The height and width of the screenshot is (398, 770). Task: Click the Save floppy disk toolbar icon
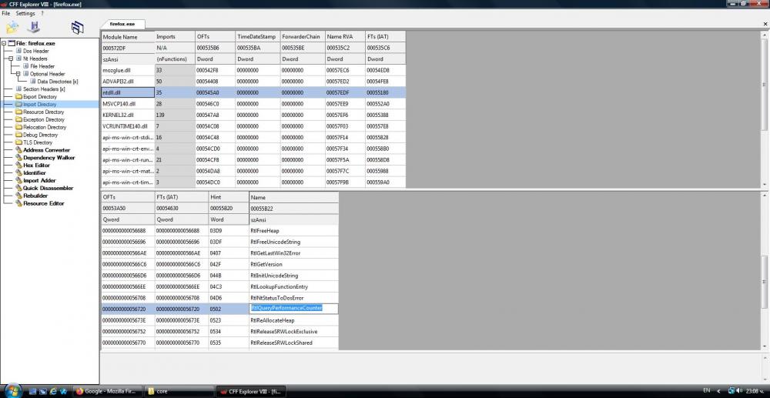(33, 27)
